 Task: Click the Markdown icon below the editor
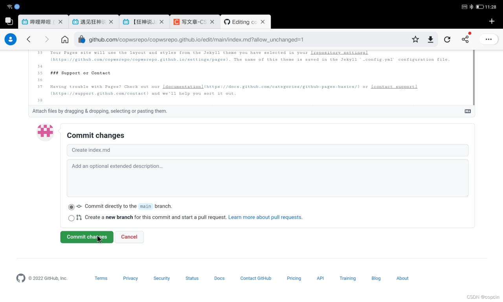click(468, 111)
